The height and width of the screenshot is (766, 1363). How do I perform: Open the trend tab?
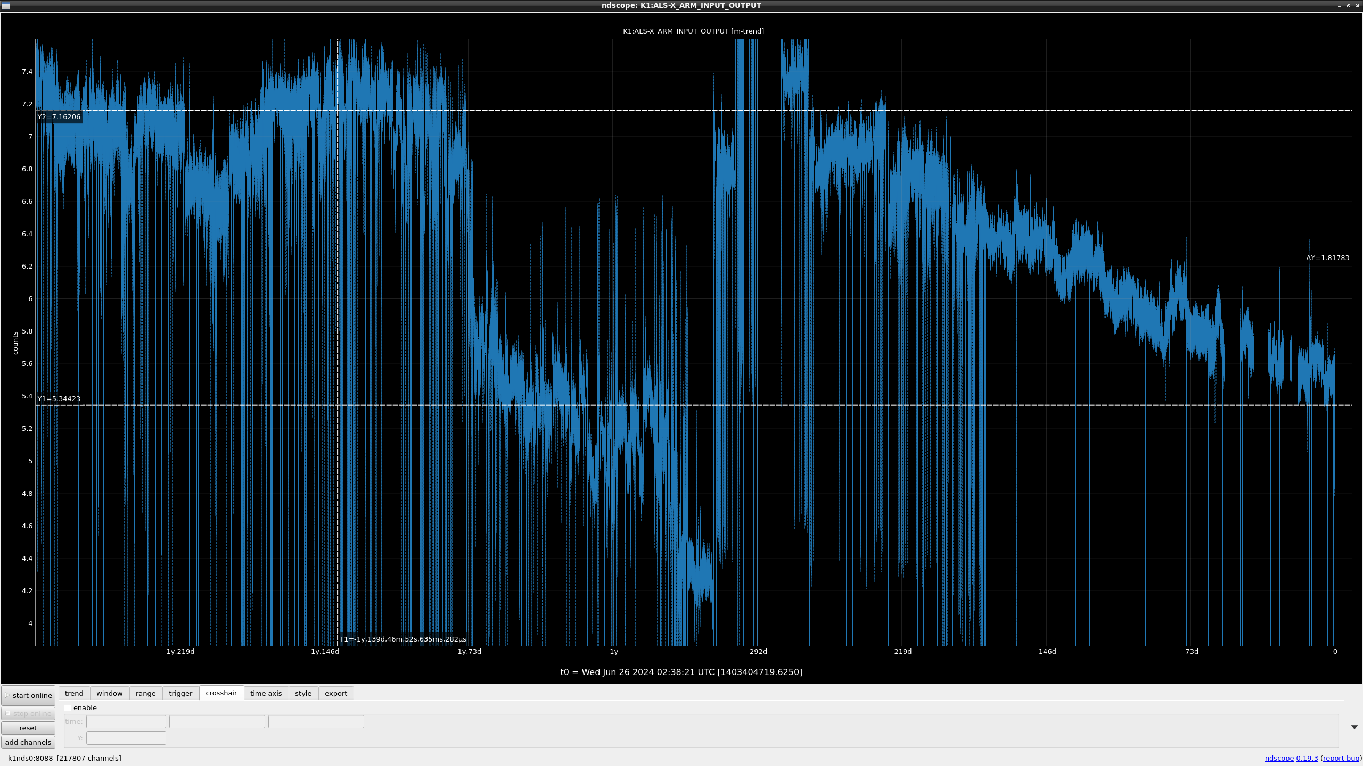coord(74,693)
